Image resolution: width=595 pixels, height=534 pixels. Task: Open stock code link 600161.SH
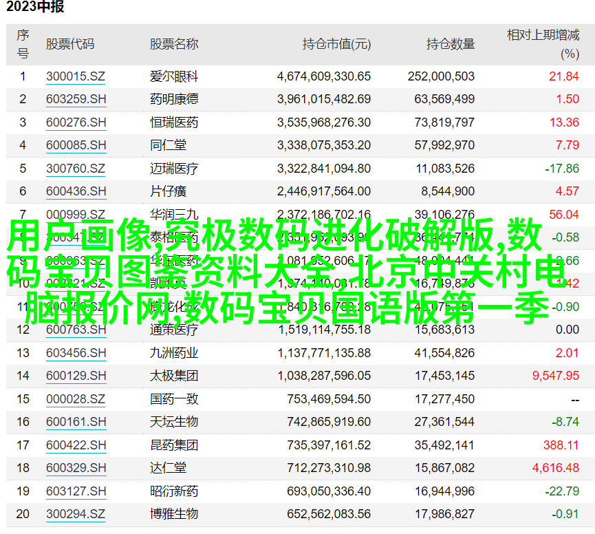coord(76,422)
